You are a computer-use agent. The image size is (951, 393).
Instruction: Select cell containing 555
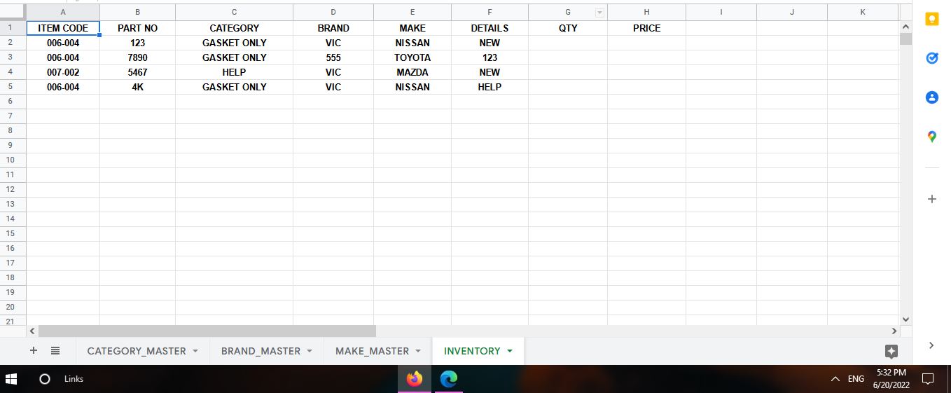pyautogui.click(x=333, y=57)
